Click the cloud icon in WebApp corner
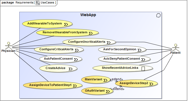The height and width of the screenshot is (101, 188). pyautogui.click(x=158, y=15)
